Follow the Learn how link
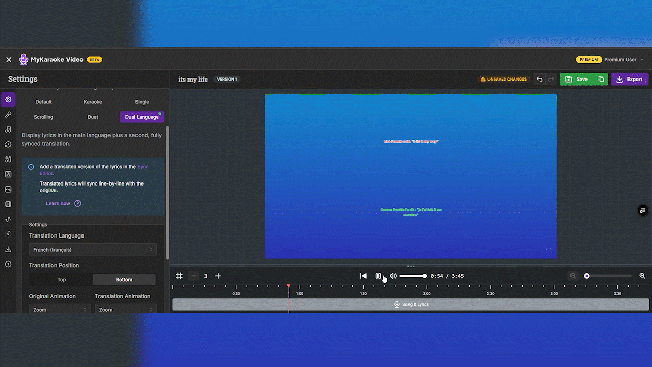The width and height of the screenshot is (652, 367). pos(58,204)
